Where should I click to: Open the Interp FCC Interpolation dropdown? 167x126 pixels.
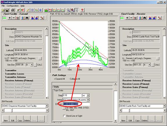pyautogui.click(x=88, y=100)
